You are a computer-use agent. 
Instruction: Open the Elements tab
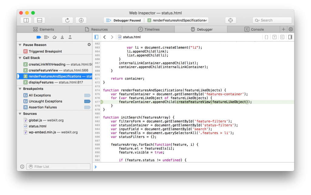(46, 29)
